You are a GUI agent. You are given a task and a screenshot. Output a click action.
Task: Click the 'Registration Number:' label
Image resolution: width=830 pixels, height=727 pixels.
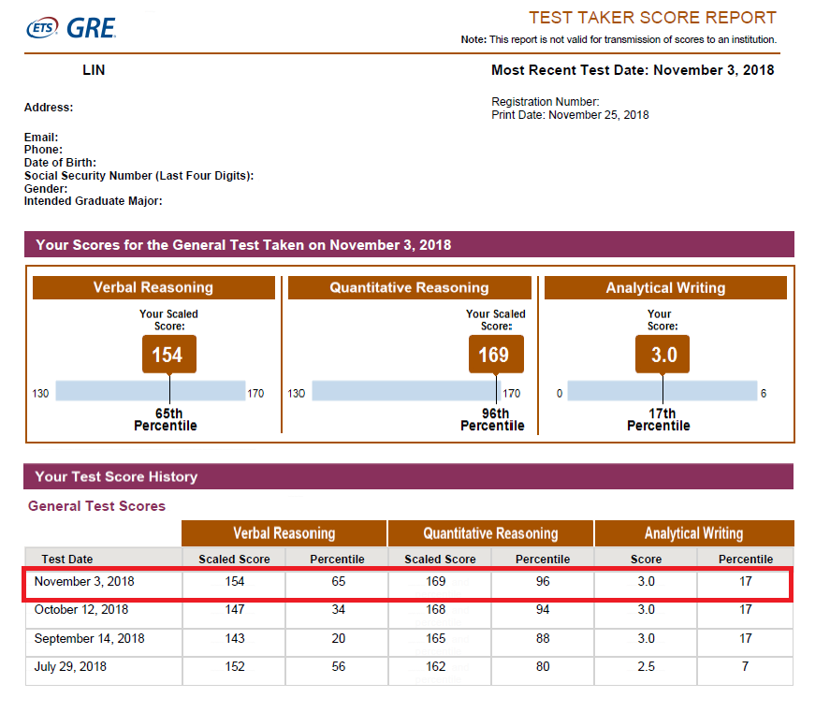(x=546, y=102)
